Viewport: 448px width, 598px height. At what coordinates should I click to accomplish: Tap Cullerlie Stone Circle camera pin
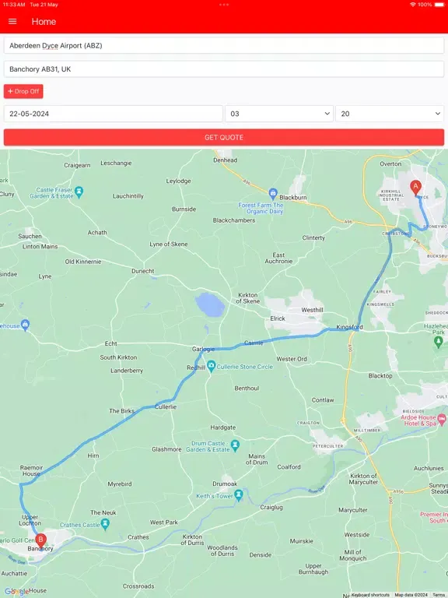click(x=211, y=366)
